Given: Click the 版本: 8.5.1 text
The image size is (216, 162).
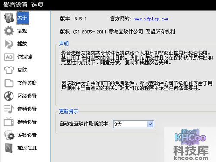Looking at the screenshot, I should [73, 19].
